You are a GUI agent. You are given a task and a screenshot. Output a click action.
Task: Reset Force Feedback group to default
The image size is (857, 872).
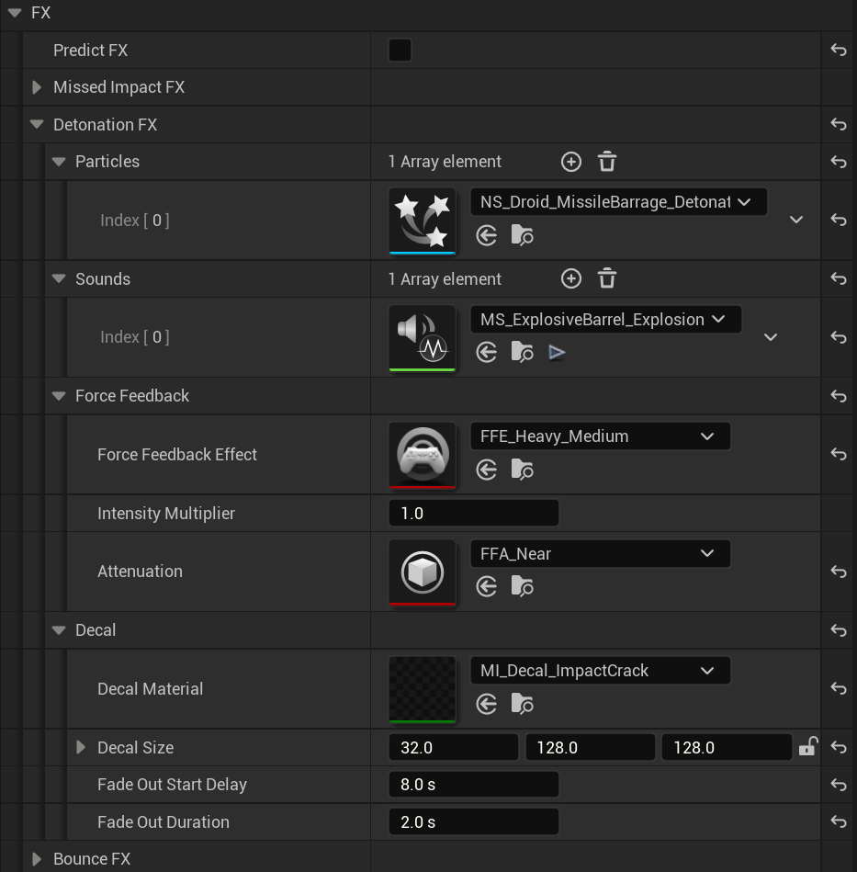[x=838, y=396]
